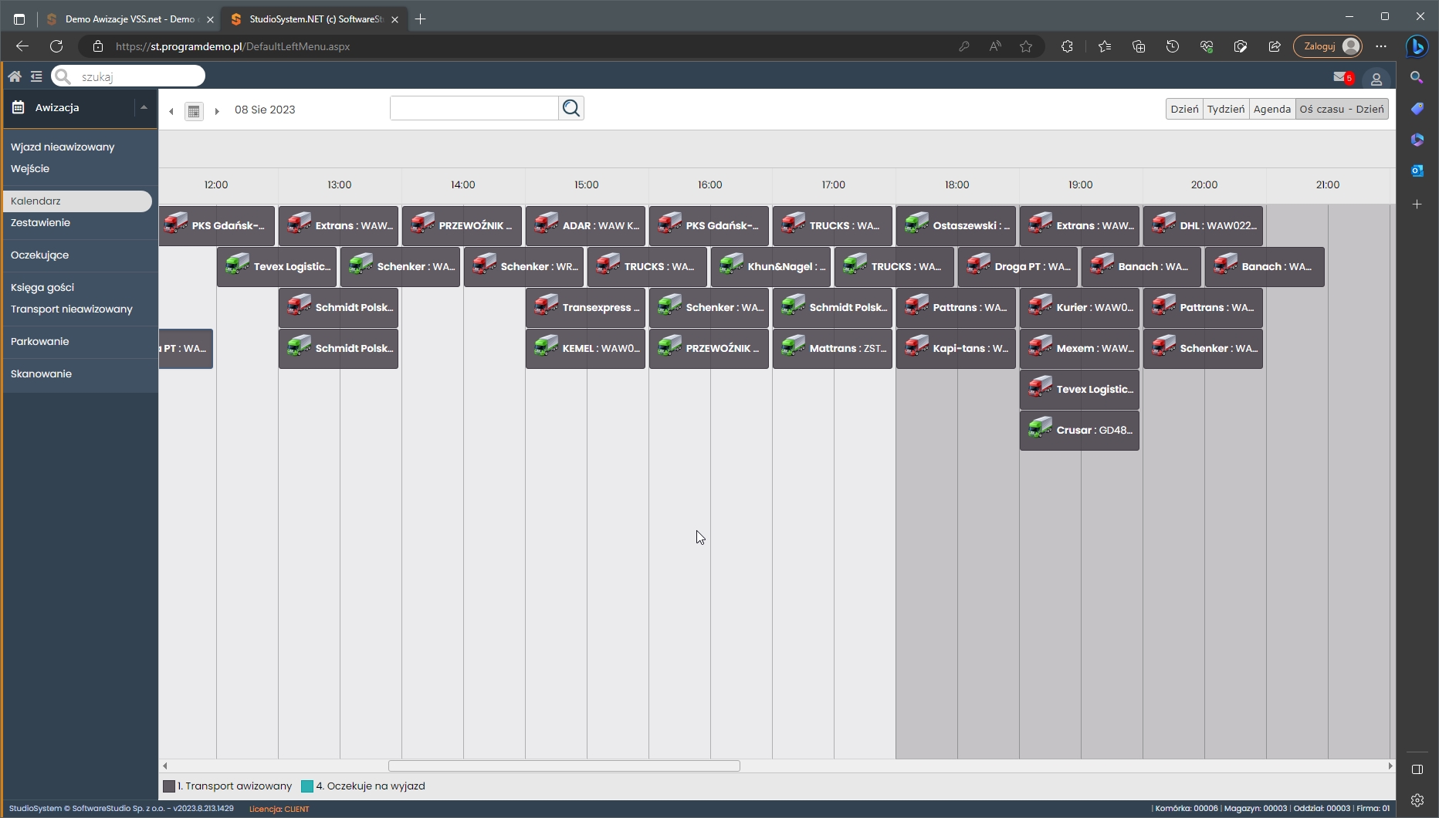This screenshot has width=1439, height=818.
Task: Switch to Tydzień view
Action: [1225, 109]
